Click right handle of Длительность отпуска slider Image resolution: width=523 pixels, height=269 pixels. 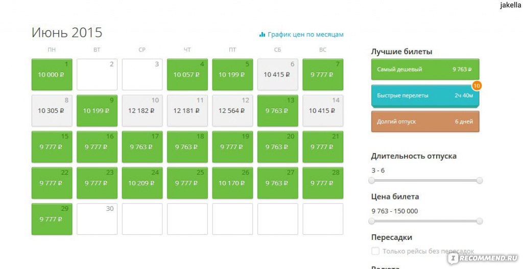click(x=479, y=180)
